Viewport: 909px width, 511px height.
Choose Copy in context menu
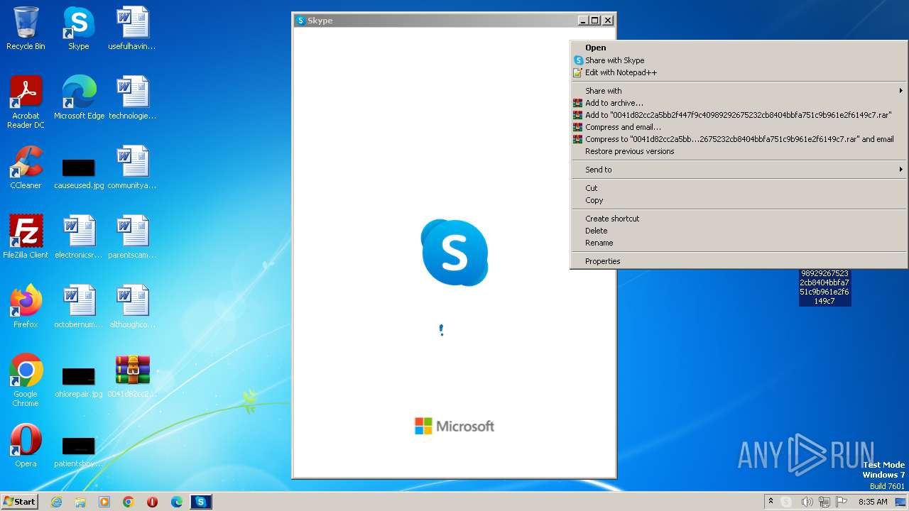[x=739, y=200]
